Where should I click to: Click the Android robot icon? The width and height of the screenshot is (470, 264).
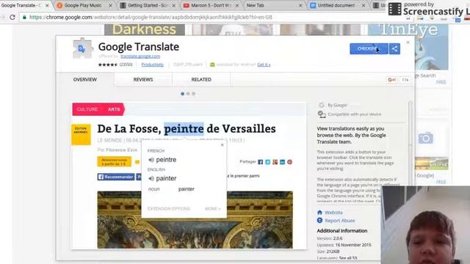(x=212, y=65)
